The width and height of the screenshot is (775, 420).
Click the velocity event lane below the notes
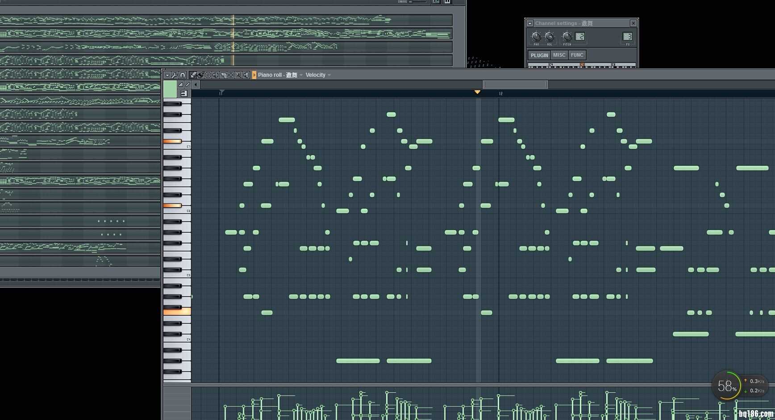click(x=483, y=404)
